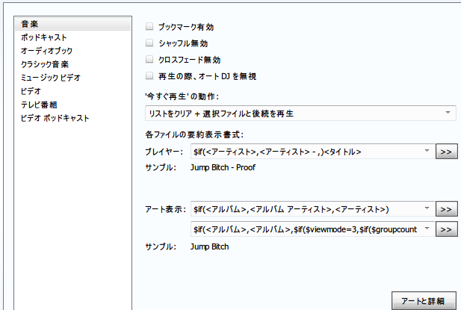Select ビデオ ポッドキャスト category
Viewport: 461px width, 310px height.
[55, 117]
